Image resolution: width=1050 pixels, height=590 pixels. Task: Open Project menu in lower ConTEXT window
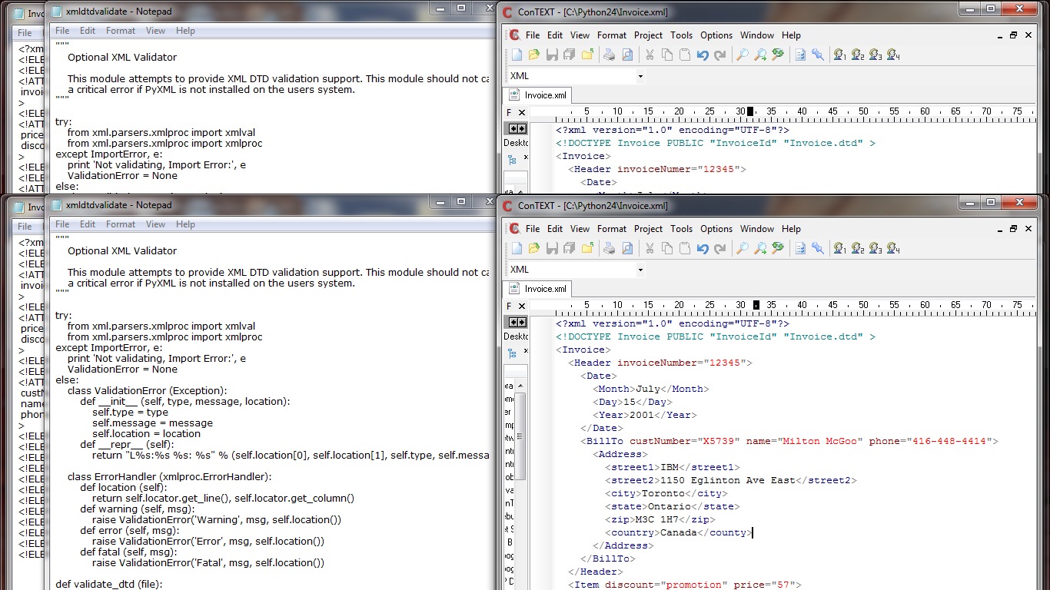648,229
